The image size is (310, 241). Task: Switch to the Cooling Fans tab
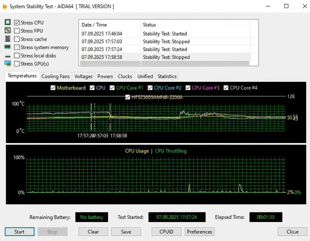(x=55, y=76)
